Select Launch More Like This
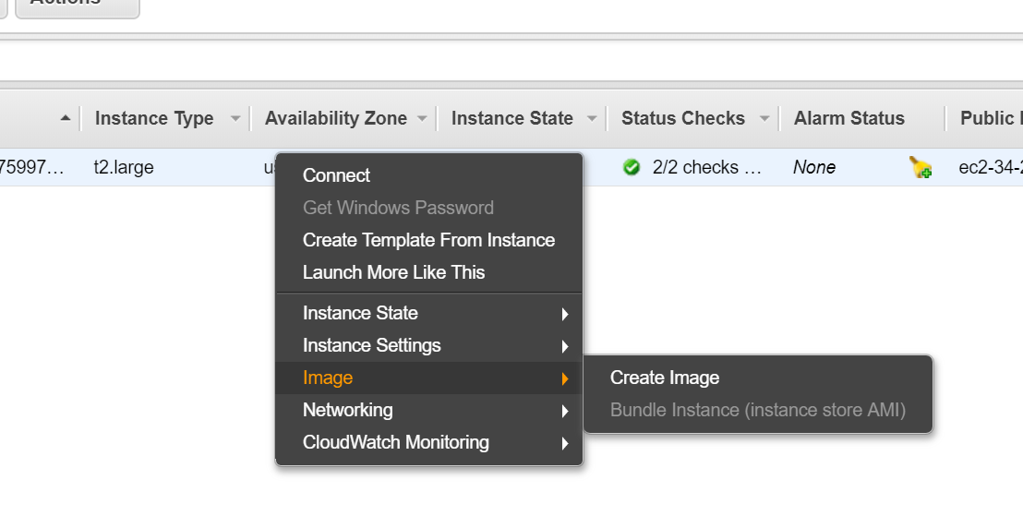1023x516 pixels. [393, 272]
